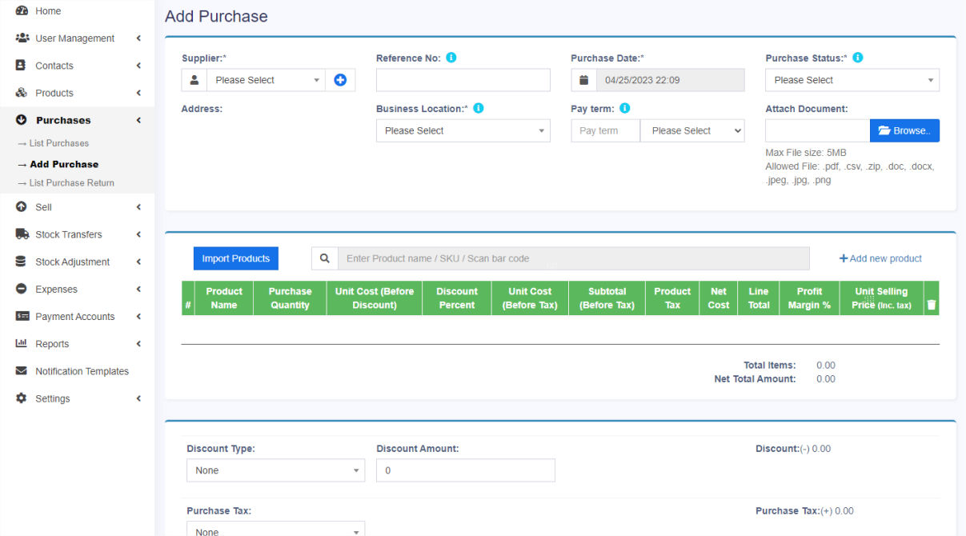The image size is (966, 536).
Task: Click the Browse button to attach document
Action: pyautogui.click(x=904, y=130)
